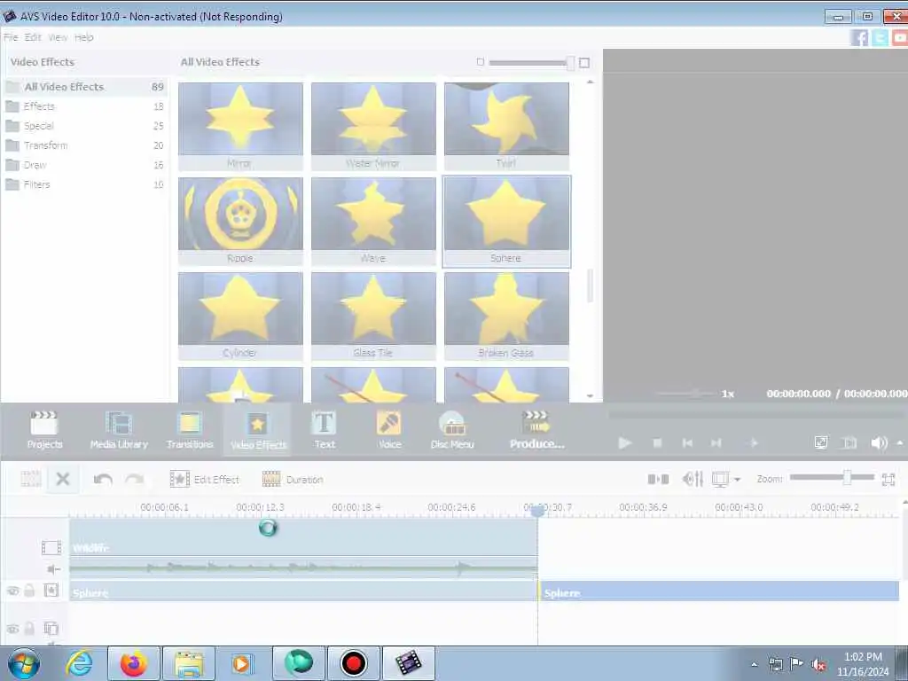The width and height of the screenshot is (908, 681).
Task: Select the Filters folder
Action: (x=85, y=184)
